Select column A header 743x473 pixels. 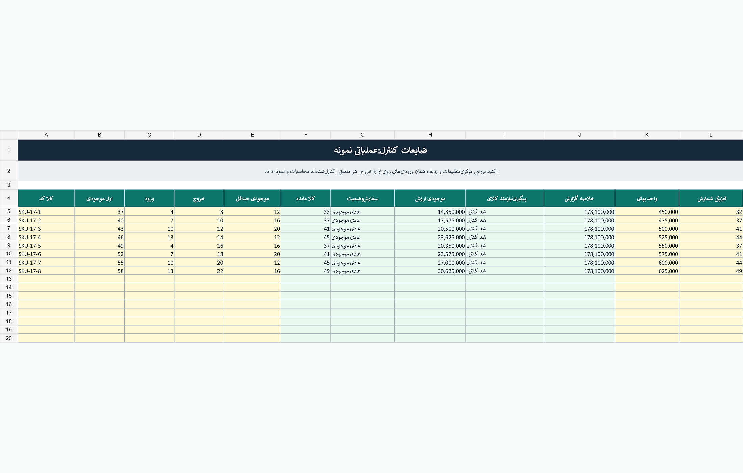coord(46,135)
